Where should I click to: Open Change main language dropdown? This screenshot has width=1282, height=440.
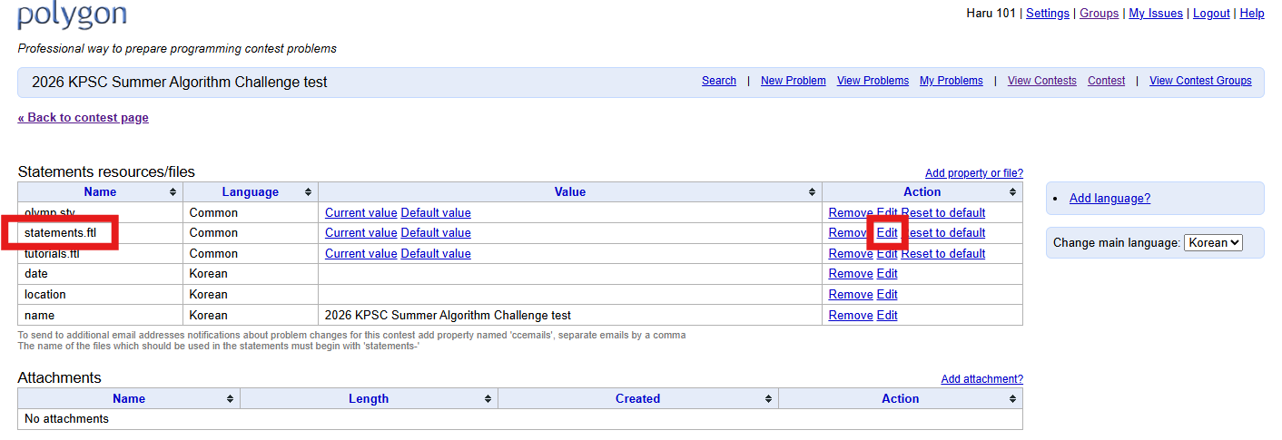[1213, 243]
